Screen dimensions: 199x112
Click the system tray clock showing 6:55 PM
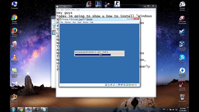pyautogui.click(x=183, y=110)
